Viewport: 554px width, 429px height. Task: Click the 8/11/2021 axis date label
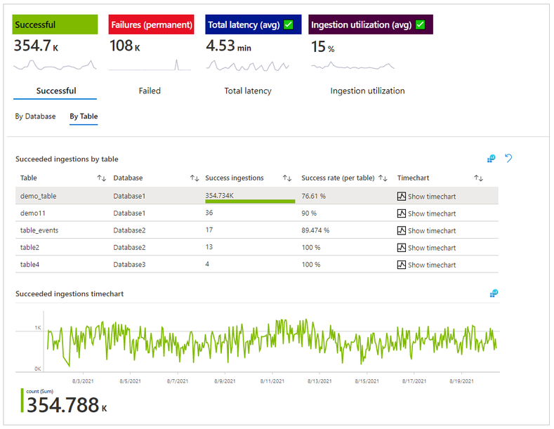pos(272,381)
